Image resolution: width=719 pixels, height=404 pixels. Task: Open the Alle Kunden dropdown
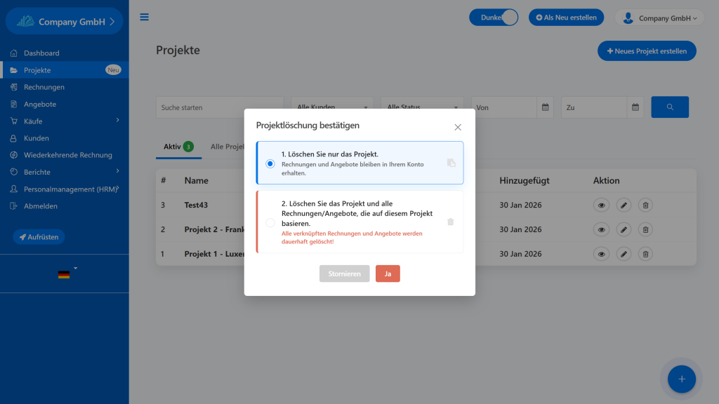click(333, 107)
